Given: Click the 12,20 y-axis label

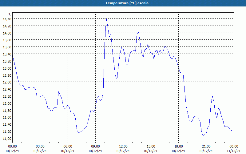Looking at the screenshot, I should point(7,96).
